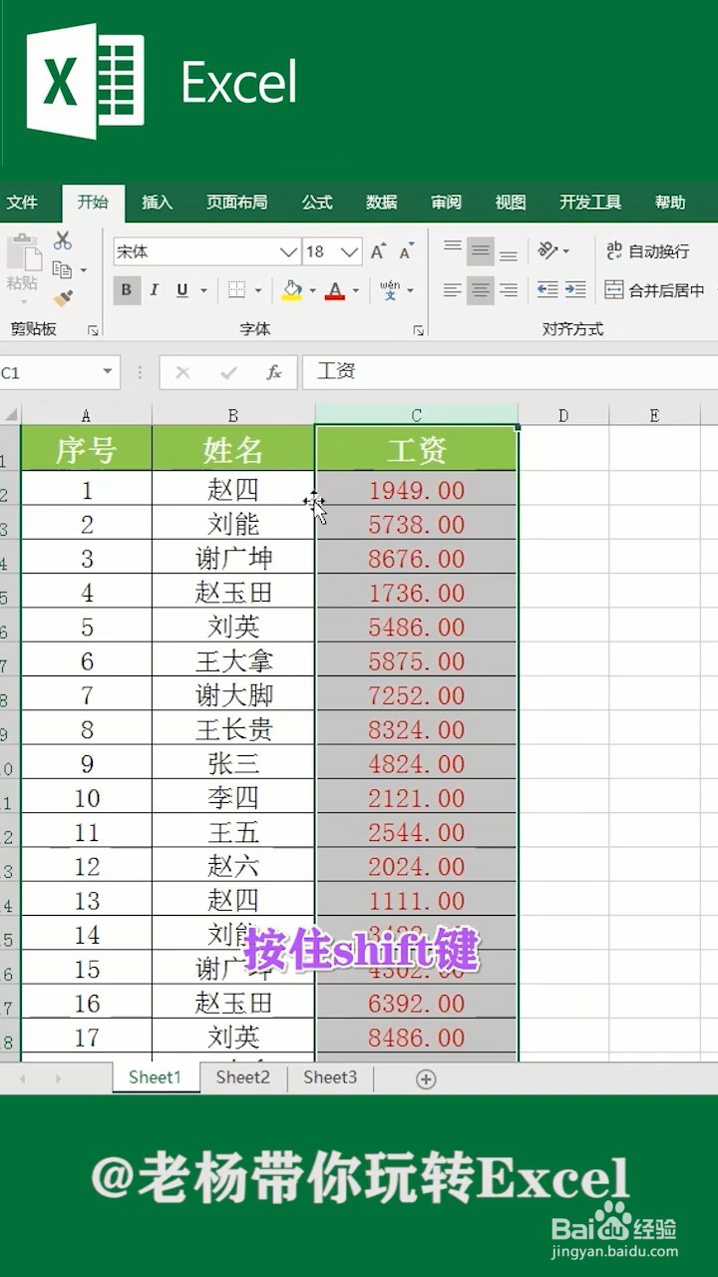The height and width of the screenshot is (1277, 718).
Task: Open font group dialog launcher
Action: pos(418,330)
